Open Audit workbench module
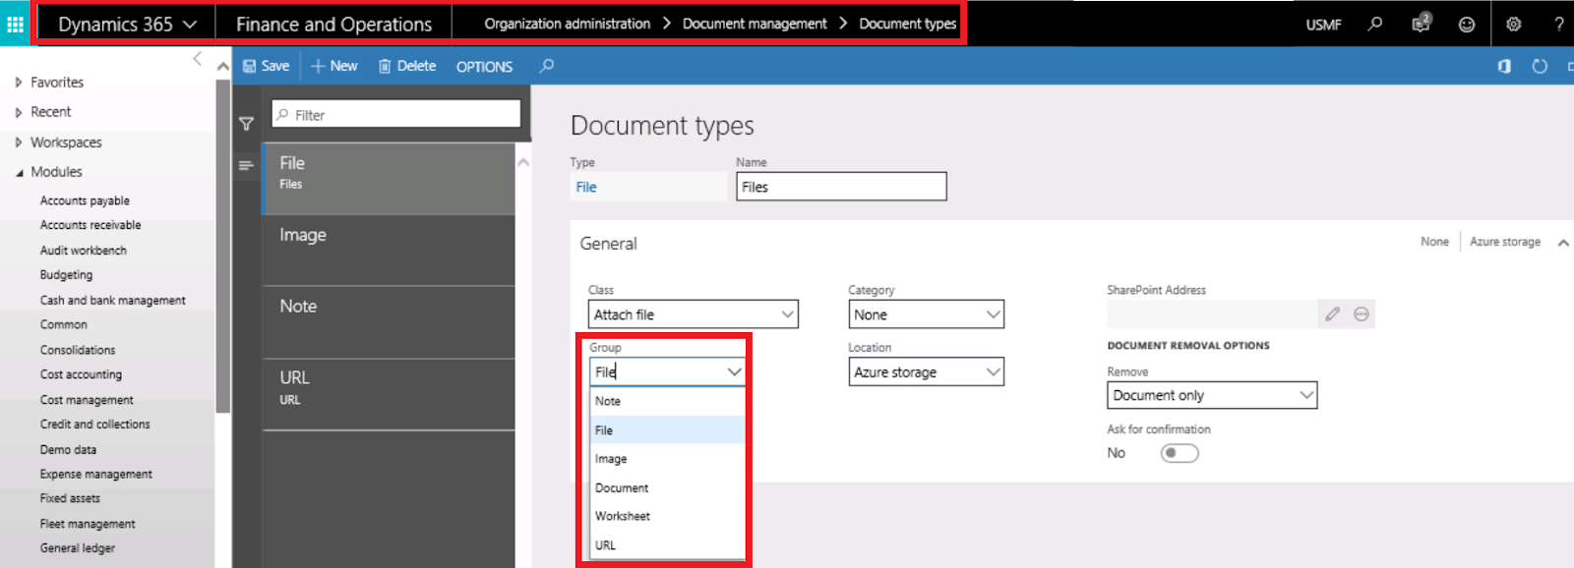1574x568 pixels. [84, 251]
